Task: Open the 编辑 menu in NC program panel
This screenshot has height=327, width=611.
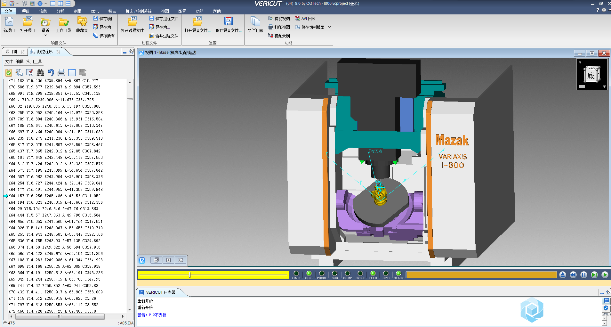Action: click(20, 61)
